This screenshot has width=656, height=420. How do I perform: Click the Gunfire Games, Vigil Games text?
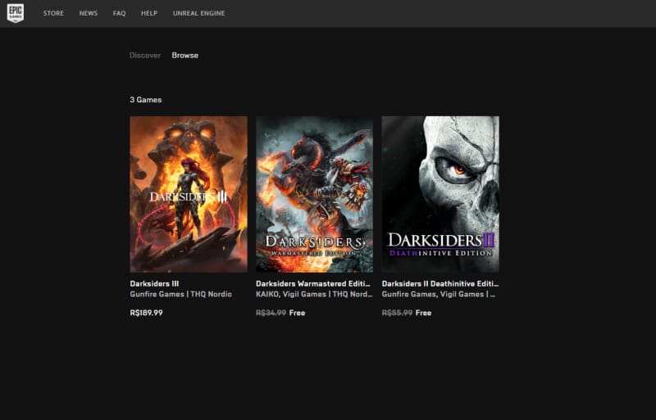(439, 294)
